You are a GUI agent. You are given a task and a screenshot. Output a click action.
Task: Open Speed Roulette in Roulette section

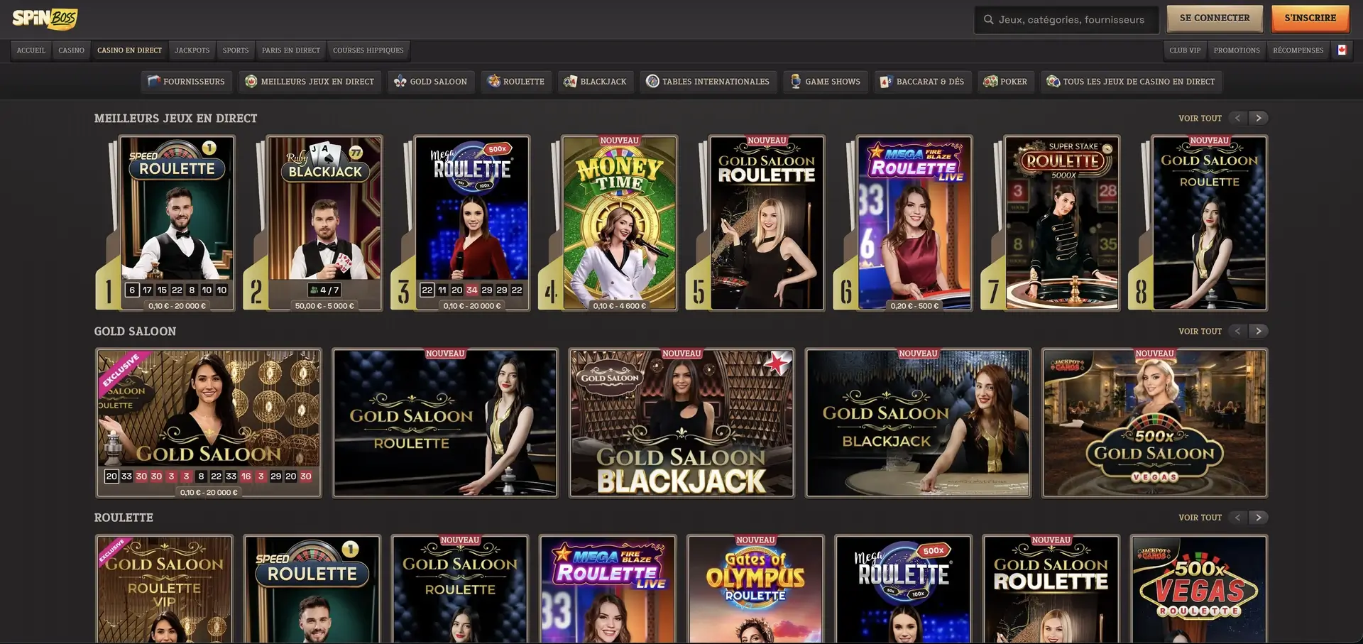click(312, 589)
